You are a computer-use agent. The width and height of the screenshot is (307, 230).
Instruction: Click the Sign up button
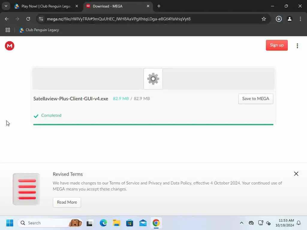[x=277, y=45]
